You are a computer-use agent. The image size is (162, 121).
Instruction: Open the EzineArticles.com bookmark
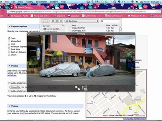click(x=115, y=16)
